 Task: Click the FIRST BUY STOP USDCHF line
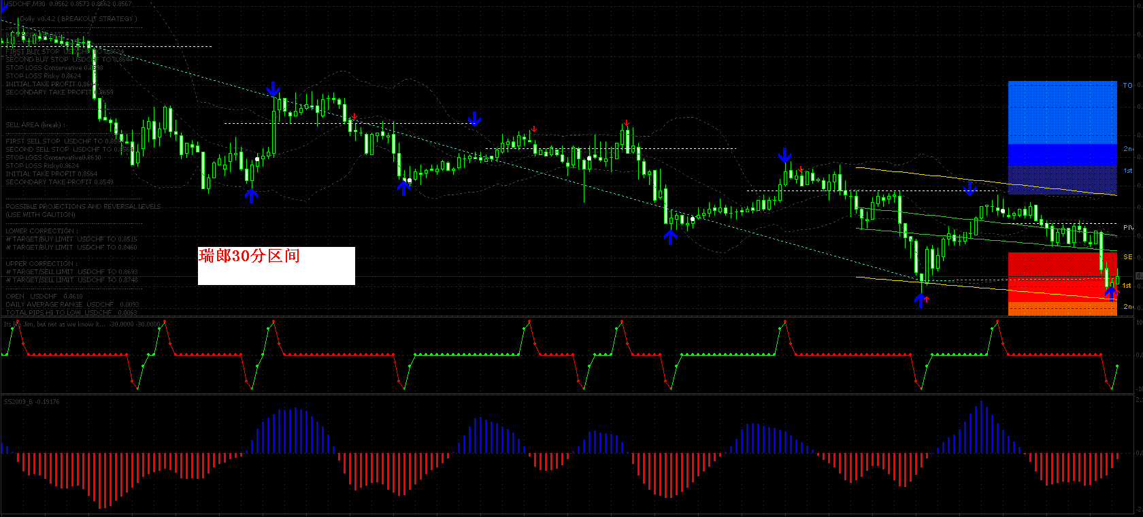[65, 52]
